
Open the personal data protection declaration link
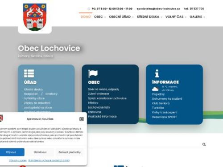click(x=49, y=160)
